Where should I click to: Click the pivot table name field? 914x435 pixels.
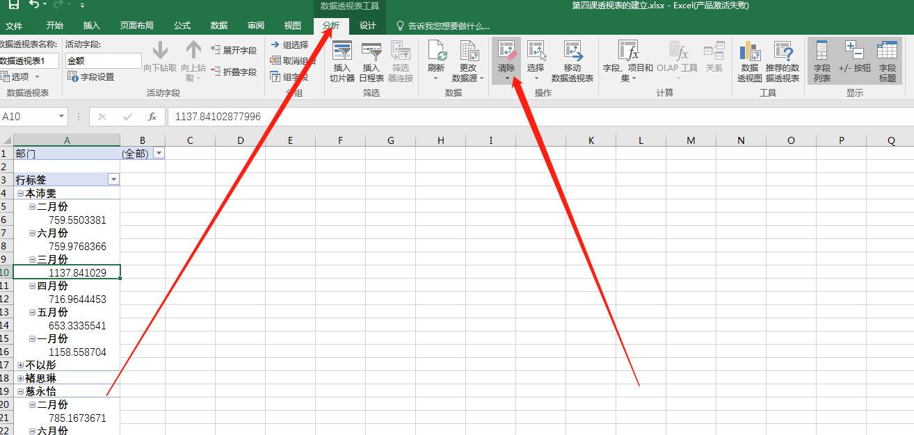coord(29,61)
